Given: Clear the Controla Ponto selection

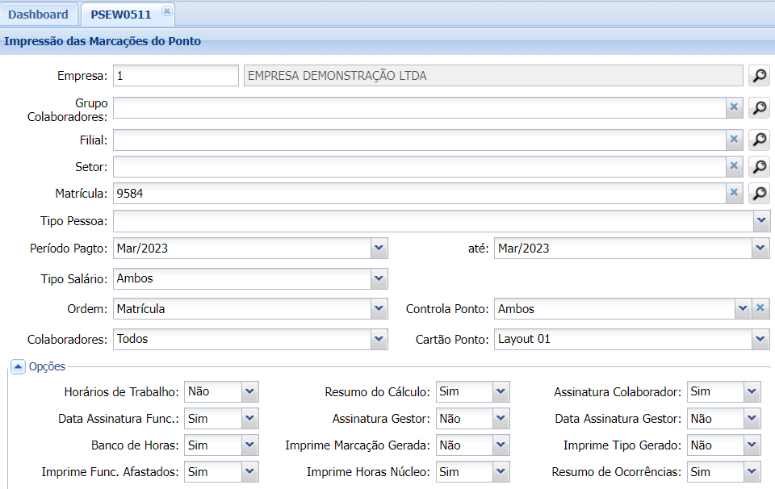Looking at the screenshot, I should point(760,309).
